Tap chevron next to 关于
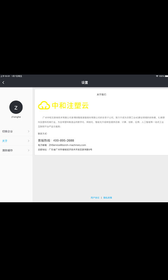This screenshot has height=280, width=168. click(x=29, y=141)
